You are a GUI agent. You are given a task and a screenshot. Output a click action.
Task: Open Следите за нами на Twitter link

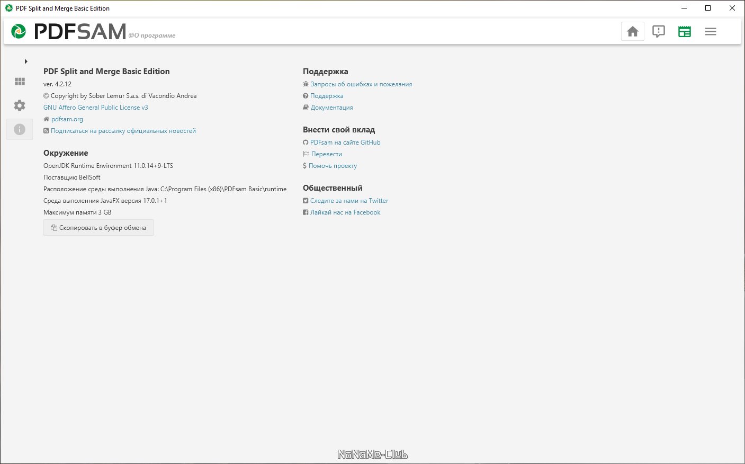(x=349, y=201)
